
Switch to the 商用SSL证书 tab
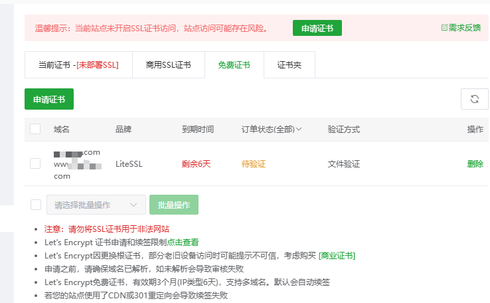pyautogui.click(x=169, y=65)
